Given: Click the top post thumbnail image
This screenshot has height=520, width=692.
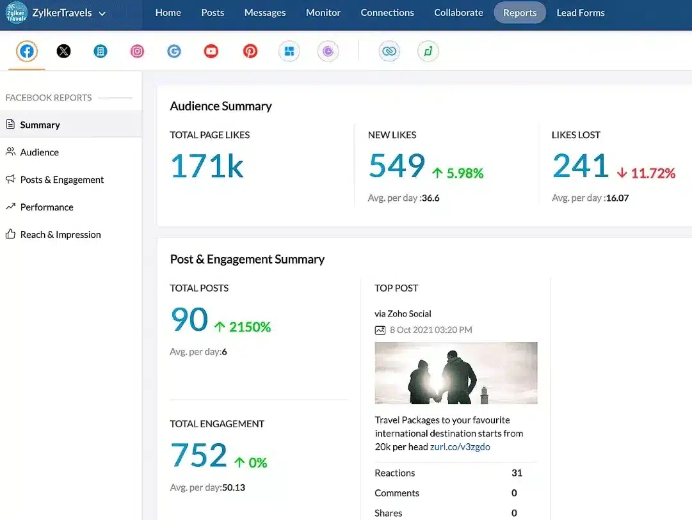Looking at the screenshot, I should point(456,374).
